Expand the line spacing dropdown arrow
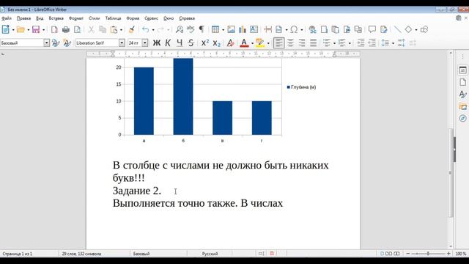 (x=393, y=43)
